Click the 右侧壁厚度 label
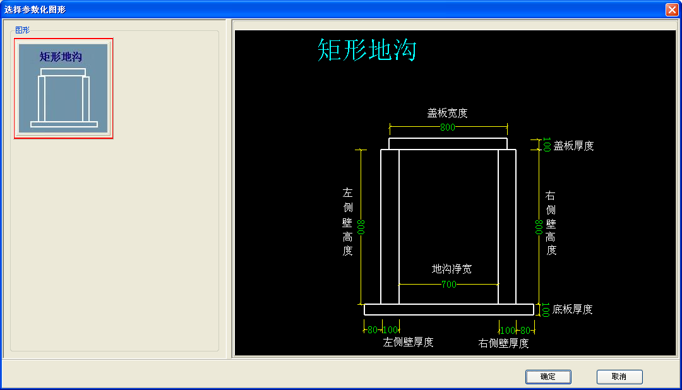This screenshot has height=390, width=682. click(503, 343)
